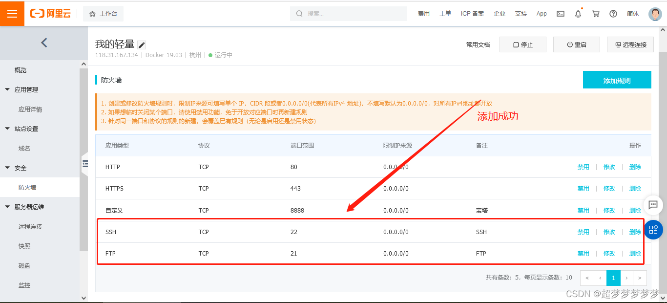This screenshot has width=667, height=303.
Task: Delete the SSH rule via 删除
Action: coord(635,232)
